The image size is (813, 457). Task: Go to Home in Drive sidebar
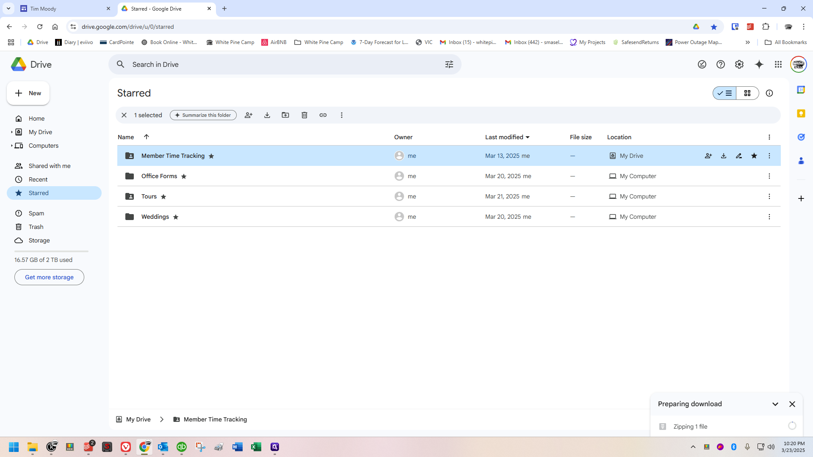(54, 118)
